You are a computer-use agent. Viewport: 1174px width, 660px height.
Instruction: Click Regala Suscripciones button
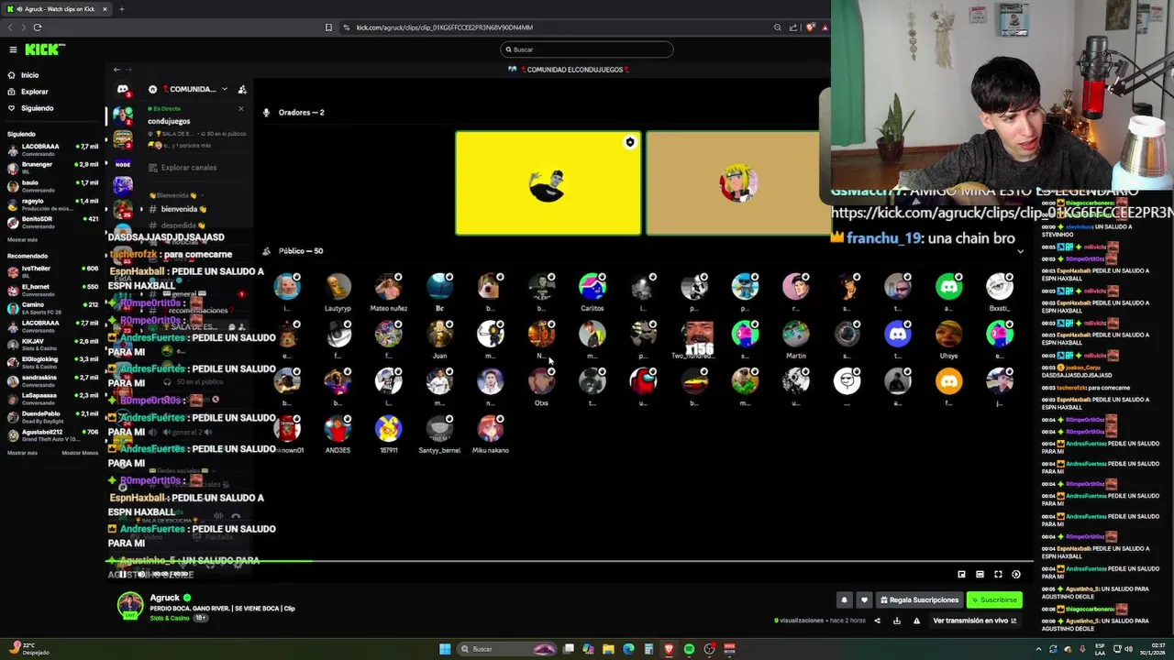coord(919,600)
